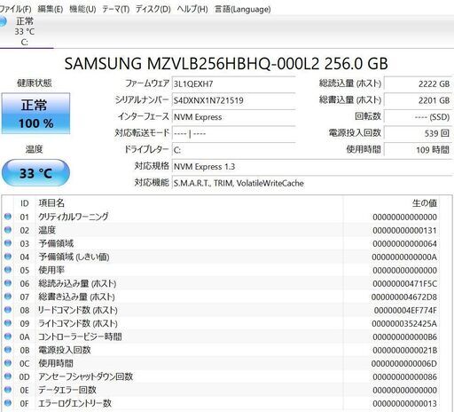This screenshot has width=454, height=412.
Task: Select the クリティカルワーニング row name
Action: click(x=74, y=217)
